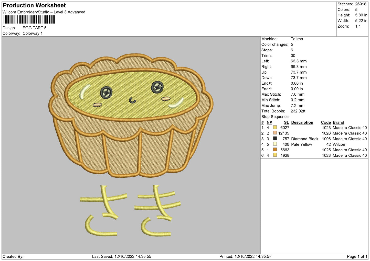Click the 'Right:' label
Image resolution: width=370 pixels, height=261 pixels.
[267, 67]
